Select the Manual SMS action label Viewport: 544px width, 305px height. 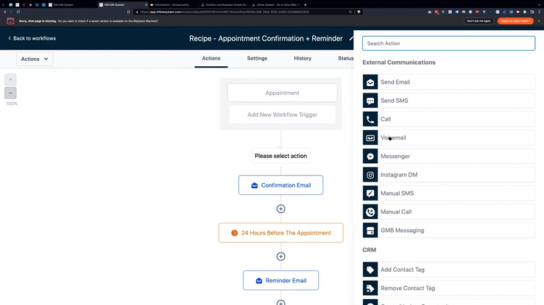pos(397,193)
